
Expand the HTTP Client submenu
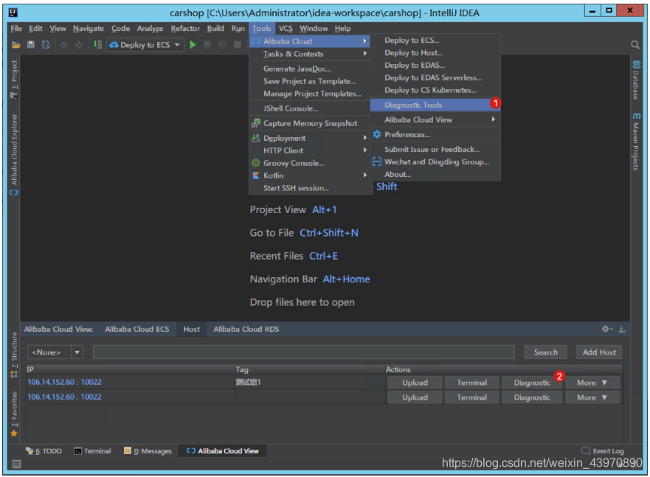tap(310, 150)
